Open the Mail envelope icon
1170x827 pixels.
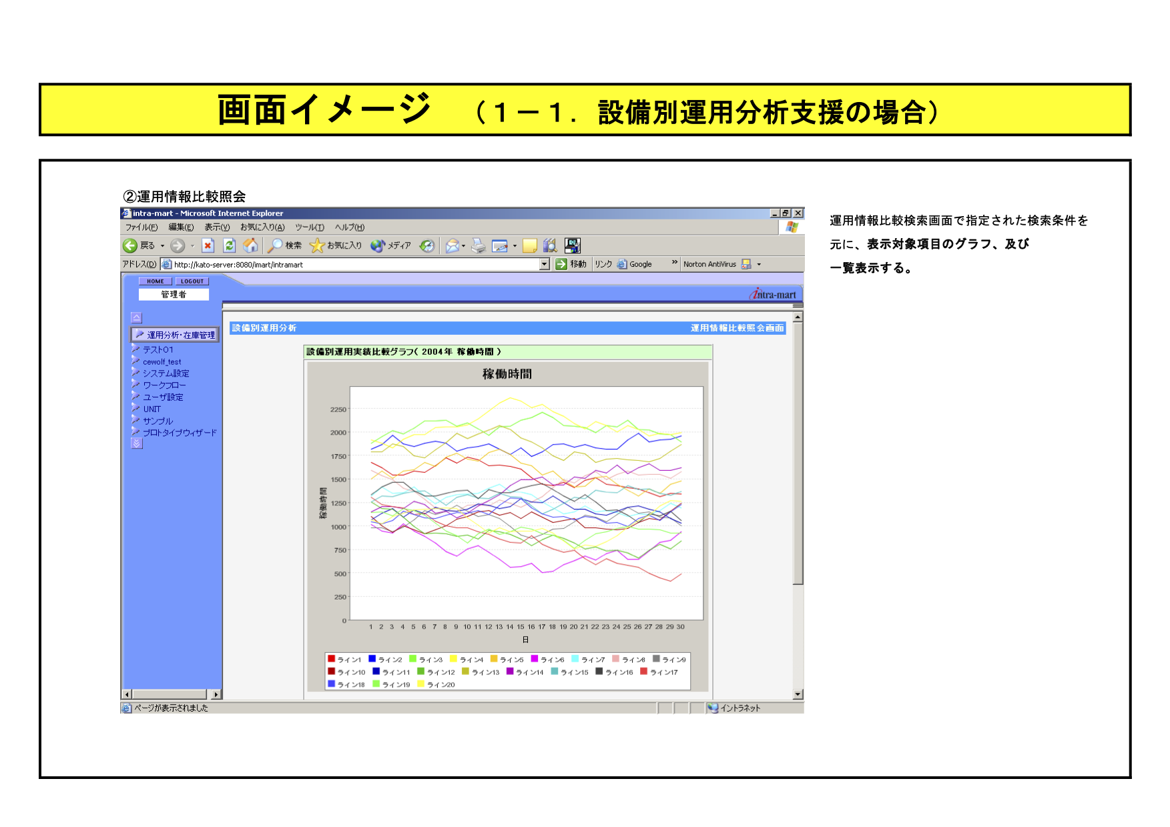tap(453, 246)
